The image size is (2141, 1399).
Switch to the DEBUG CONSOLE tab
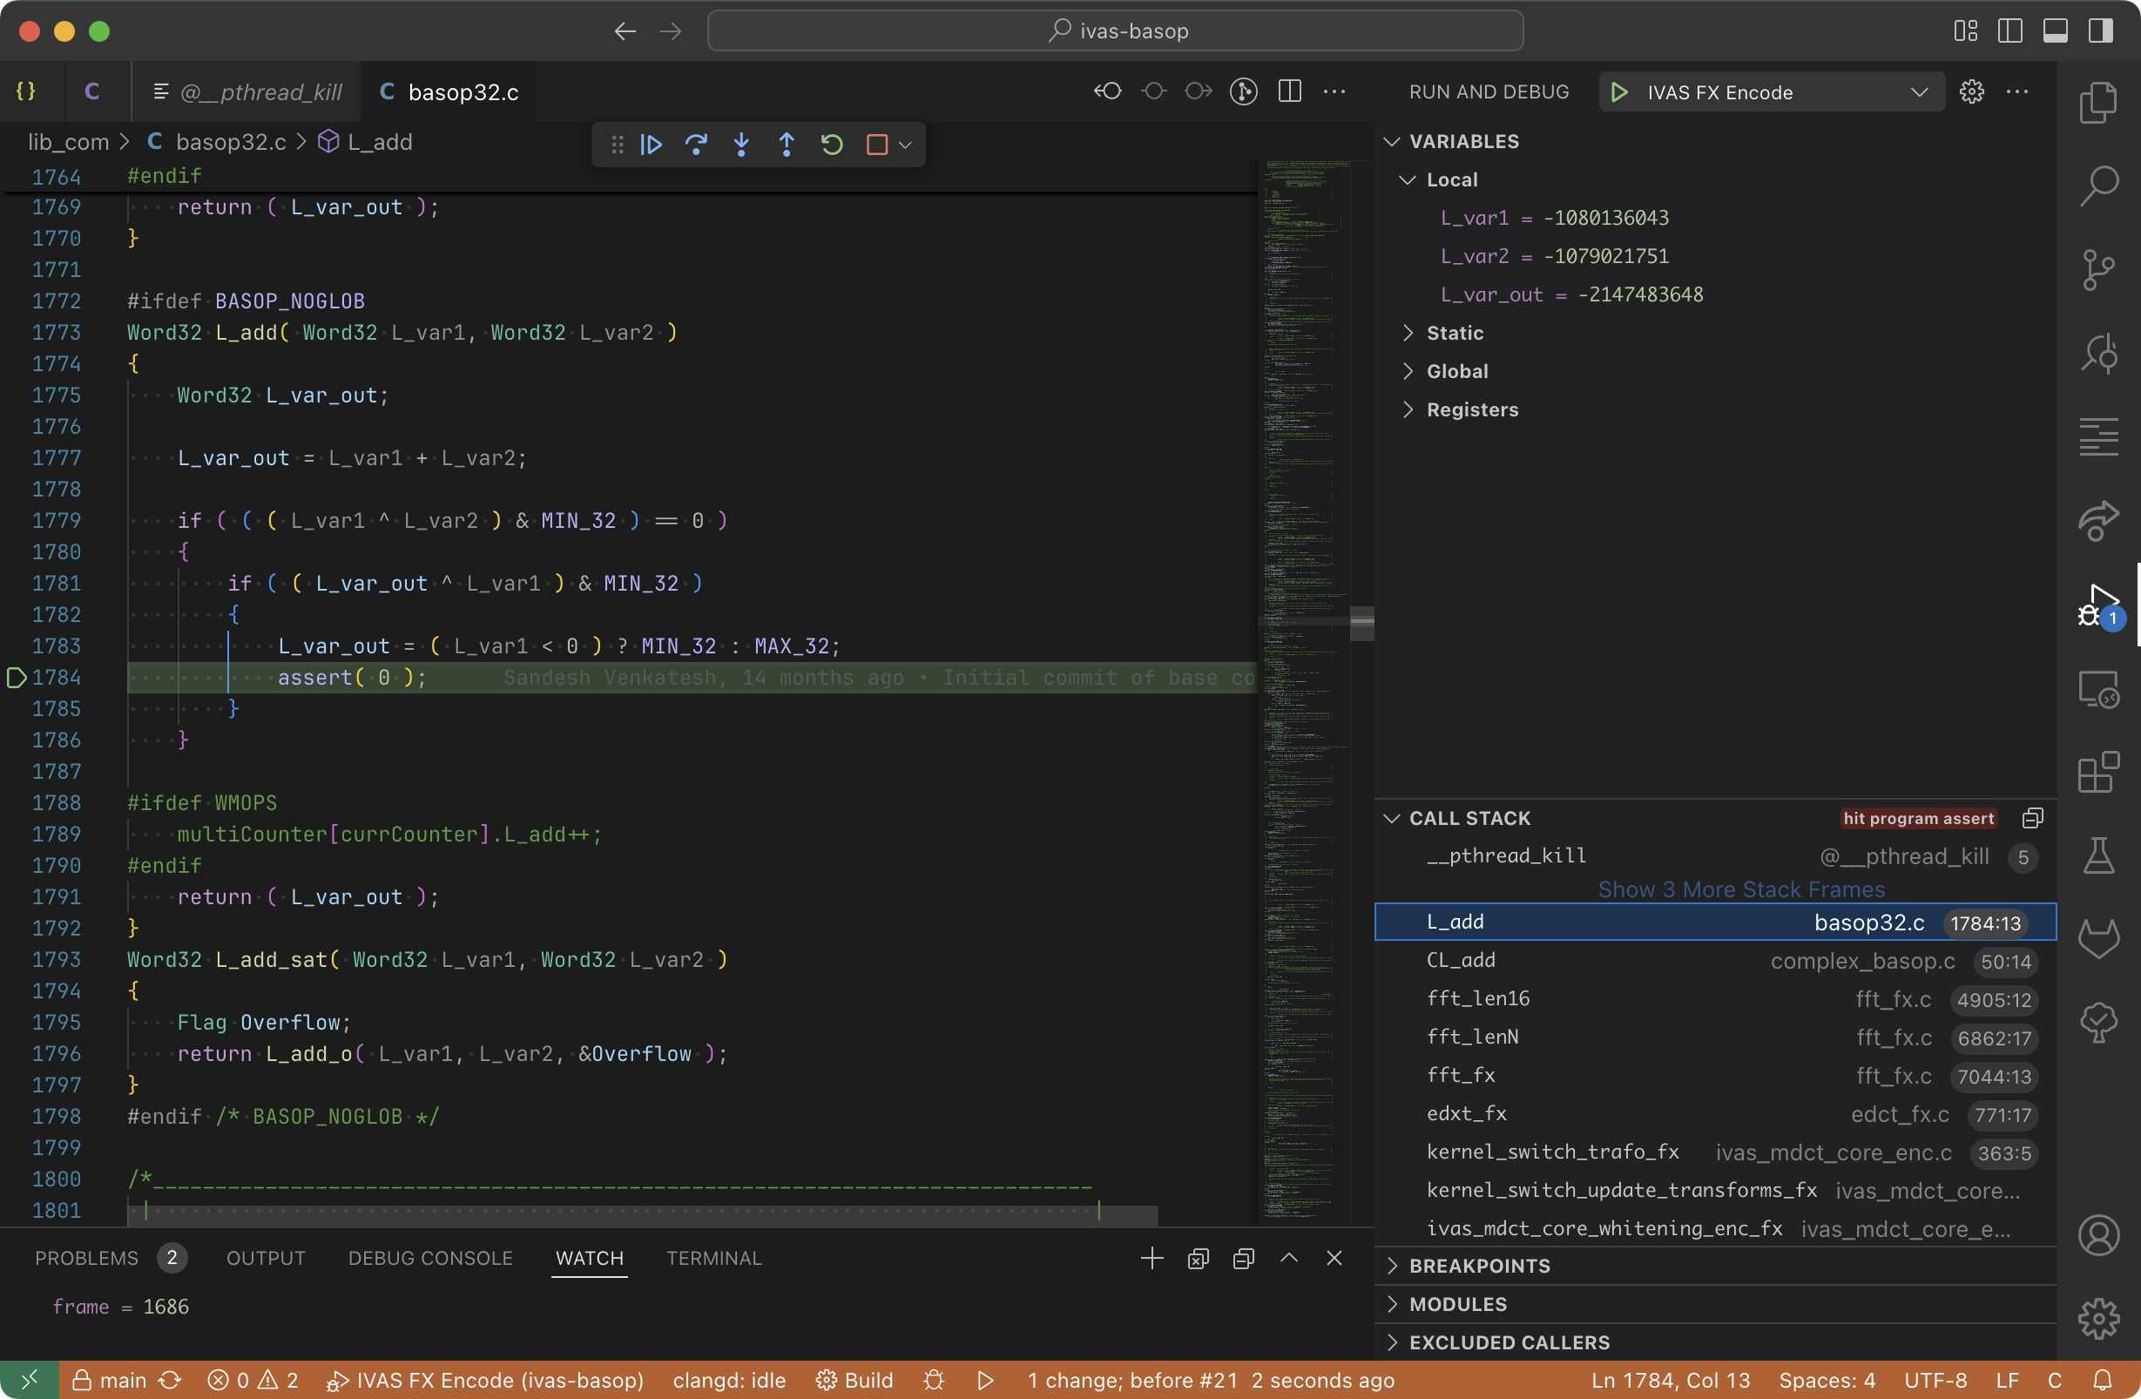(430, 1258)
